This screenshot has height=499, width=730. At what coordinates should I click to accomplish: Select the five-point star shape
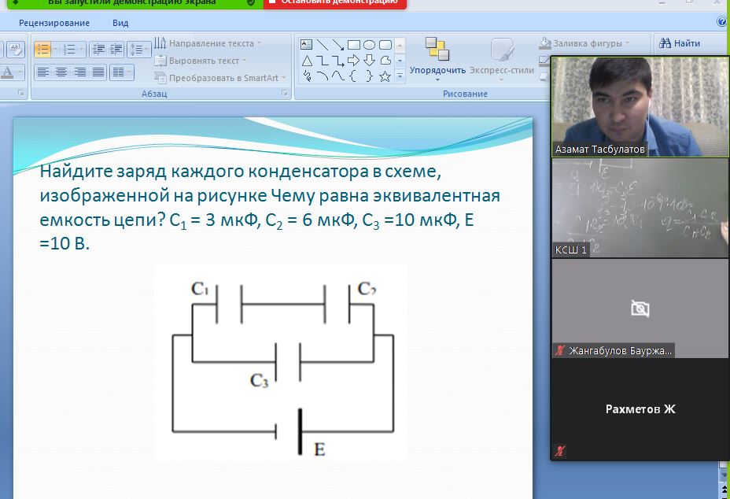[385, 76]
